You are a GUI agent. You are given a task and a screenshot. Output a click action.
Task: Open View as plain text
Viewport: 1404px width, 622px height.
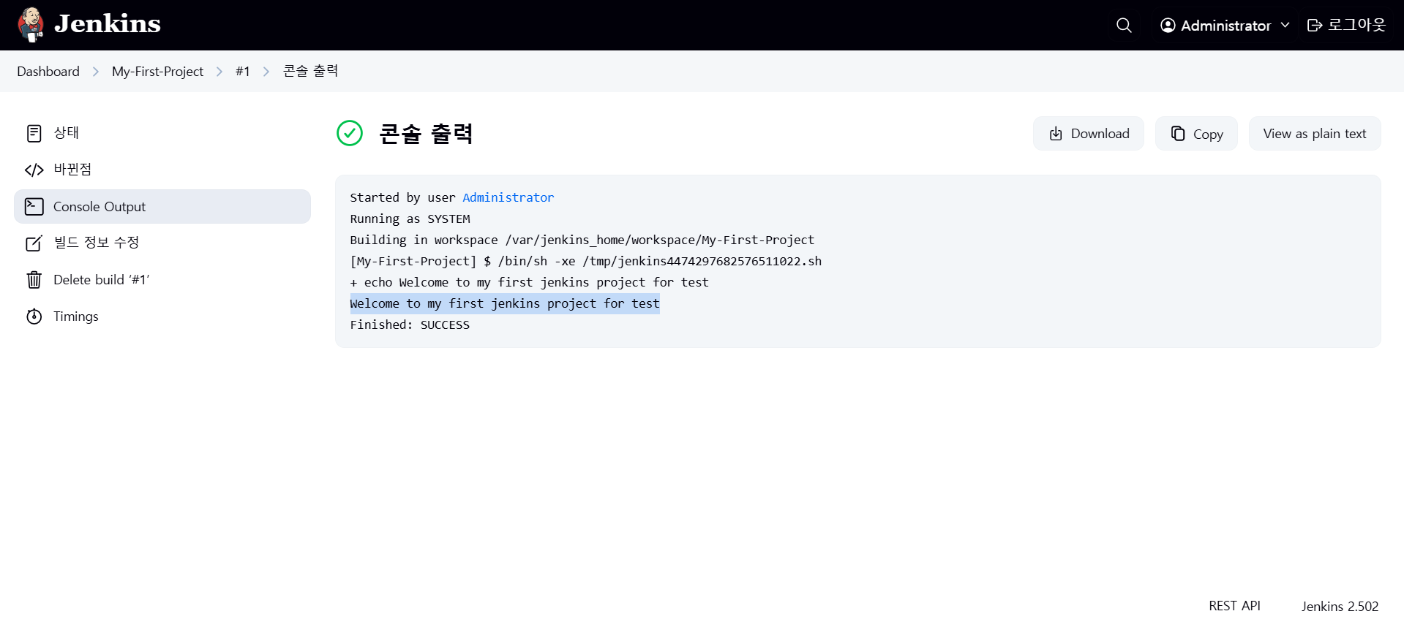click(1315, 134)
